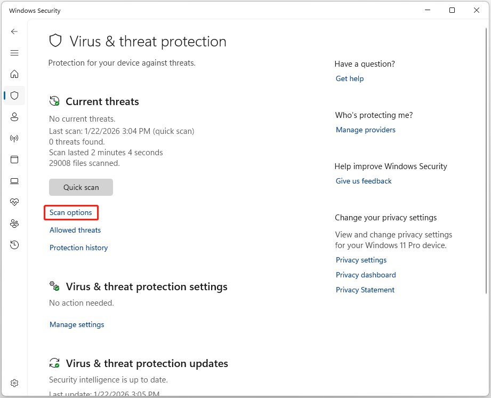This screenshot has width=491, height=398.
Task: Click Give us feedback
Action: 363,181
